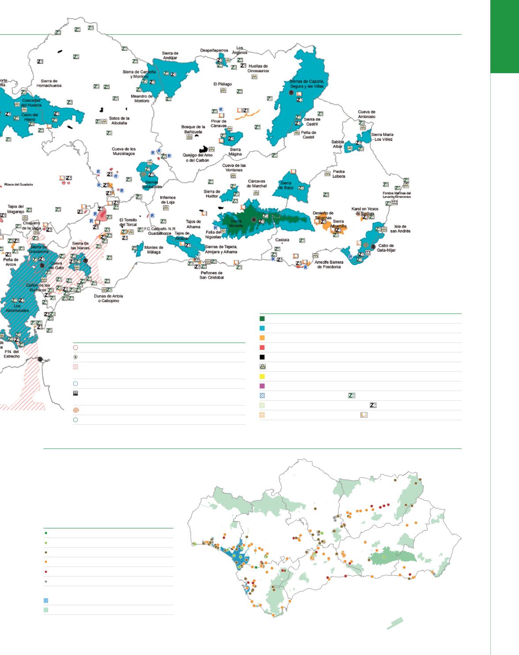
Task: Click the orange L icon in the legend
Action: [364, 415]
